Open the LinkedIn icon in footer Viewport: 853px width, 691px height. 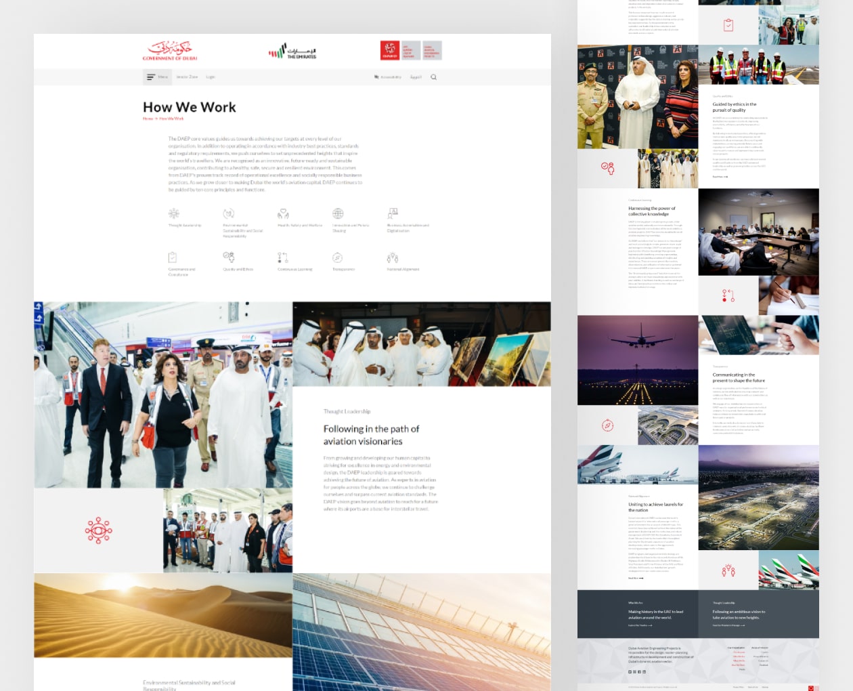point(644,672)
